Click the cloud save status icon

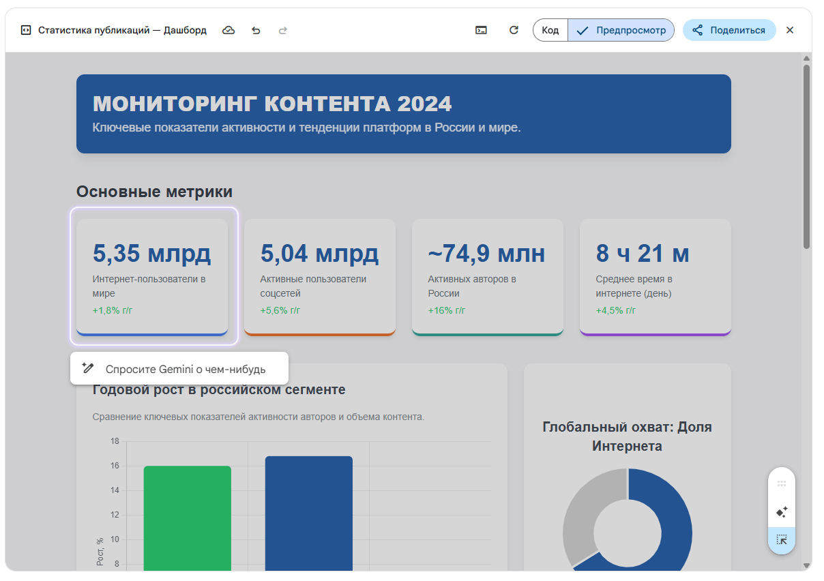[x=229, y=31]
